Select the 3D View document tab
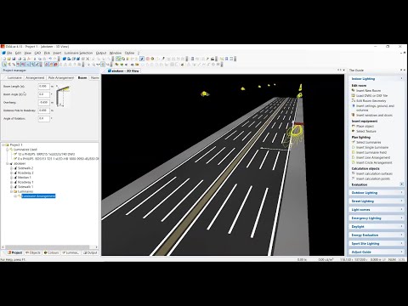Screen dimensions: 408x306 click(123, 71)
